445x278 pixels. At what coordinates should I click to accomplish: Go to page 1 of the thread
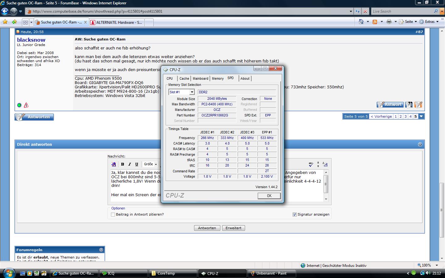click(x=396, y=116)
